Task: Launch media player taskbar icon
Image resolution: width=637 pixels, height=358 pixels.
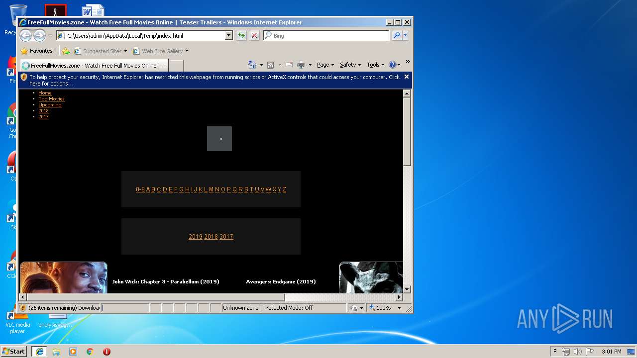Action: click(x=73, y=352)
